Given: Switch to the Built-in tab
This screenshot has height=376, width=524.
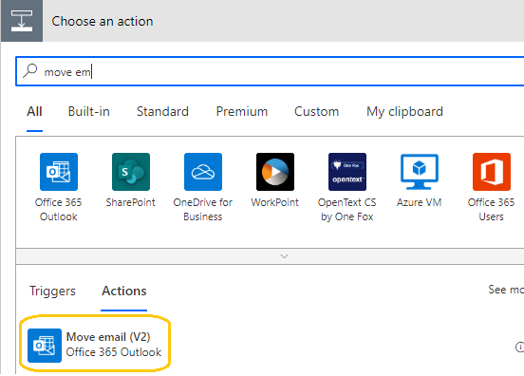Looking at the screenshot, I should coord(89,112).
